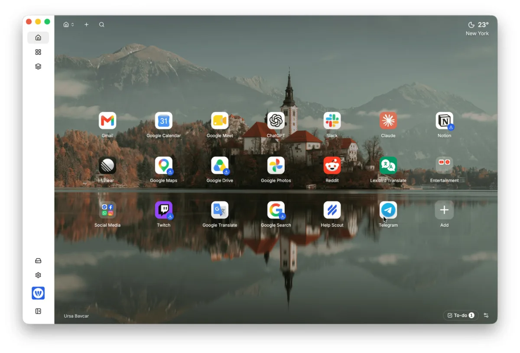Open the inbox tray sidebar icon
This screenshot has height=353, width=520.
(38, 261)
